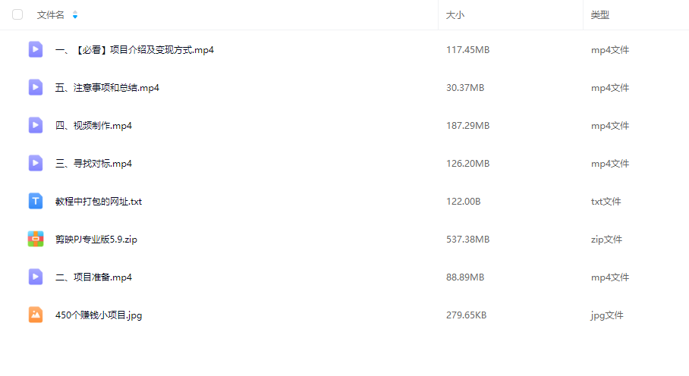Open the video 四、视频制作.mp4

click(94, 126)
